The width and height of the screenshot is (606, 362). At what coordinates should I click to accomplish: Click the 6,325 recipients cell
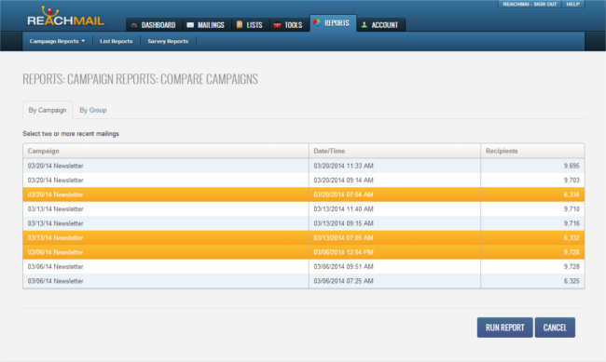pos(532,281)
